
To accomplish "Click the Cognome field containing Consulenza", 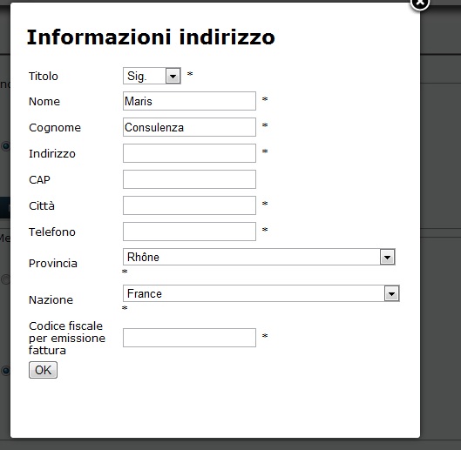I will click(x=189, y=127).
